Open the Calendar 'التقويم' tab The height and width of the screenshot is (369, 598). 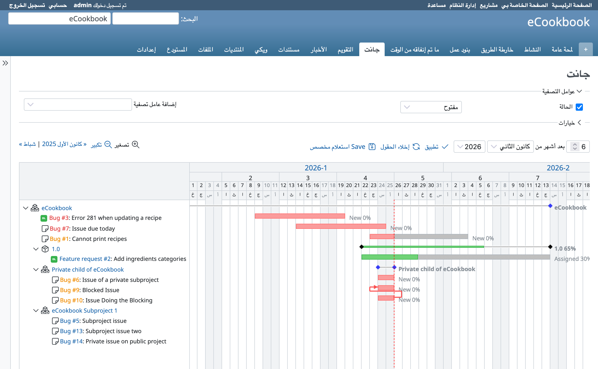[x=345, y=49]
